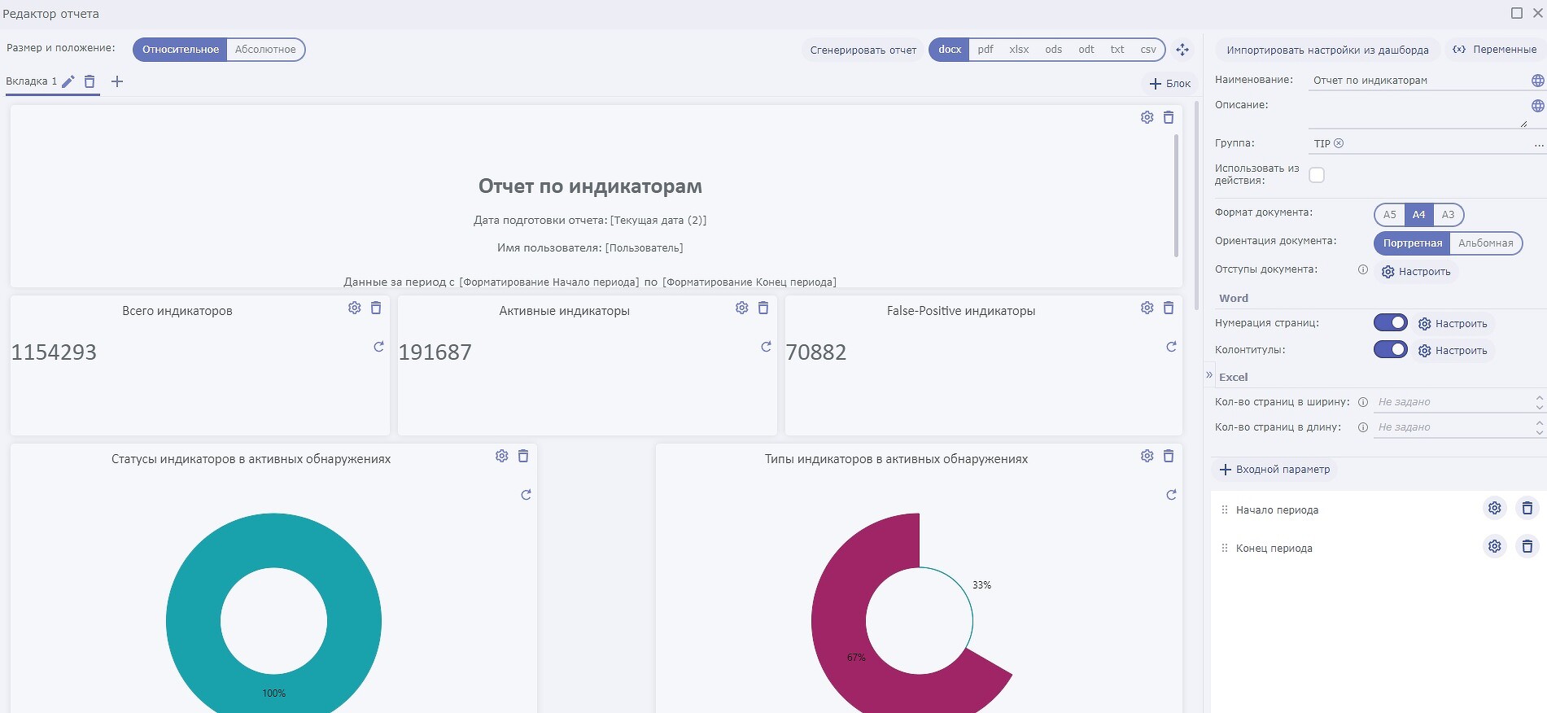
Task: Delete the Начало периода parameter
Action: (1527, 508)
